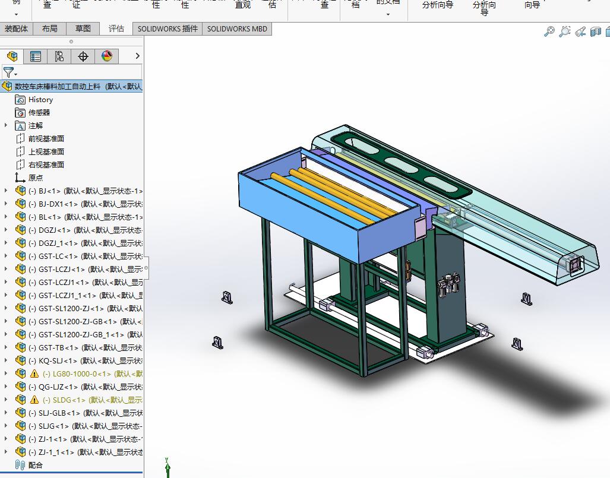Select the 配合 mates folder

pos(29,465)
